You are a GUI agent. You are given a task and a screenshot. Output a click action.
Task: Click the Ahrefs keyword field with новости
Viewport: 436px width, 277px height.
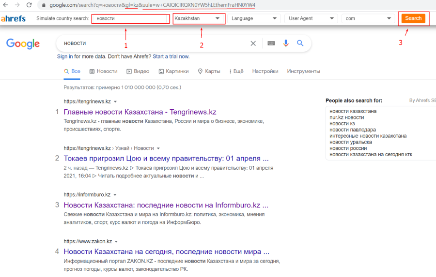[x=130, y=18]
